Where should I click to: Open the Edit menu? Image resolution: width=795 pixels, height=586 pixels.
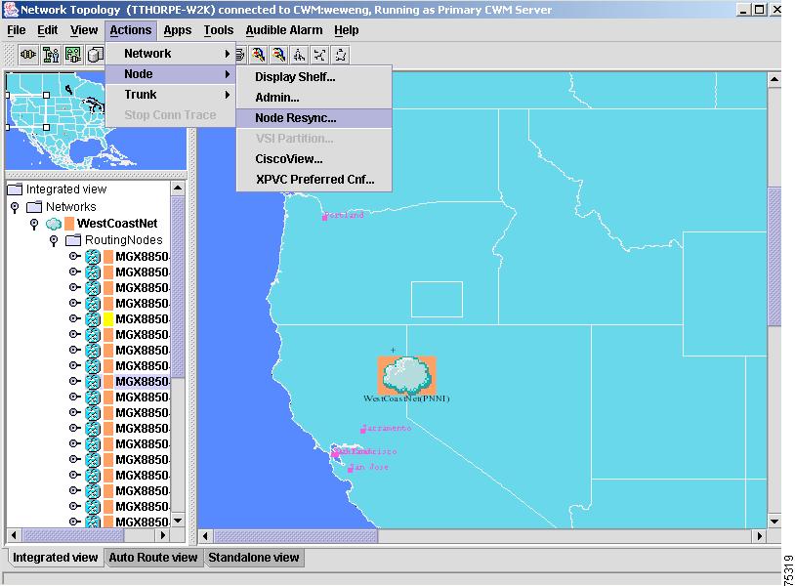[x=48, y=30]
